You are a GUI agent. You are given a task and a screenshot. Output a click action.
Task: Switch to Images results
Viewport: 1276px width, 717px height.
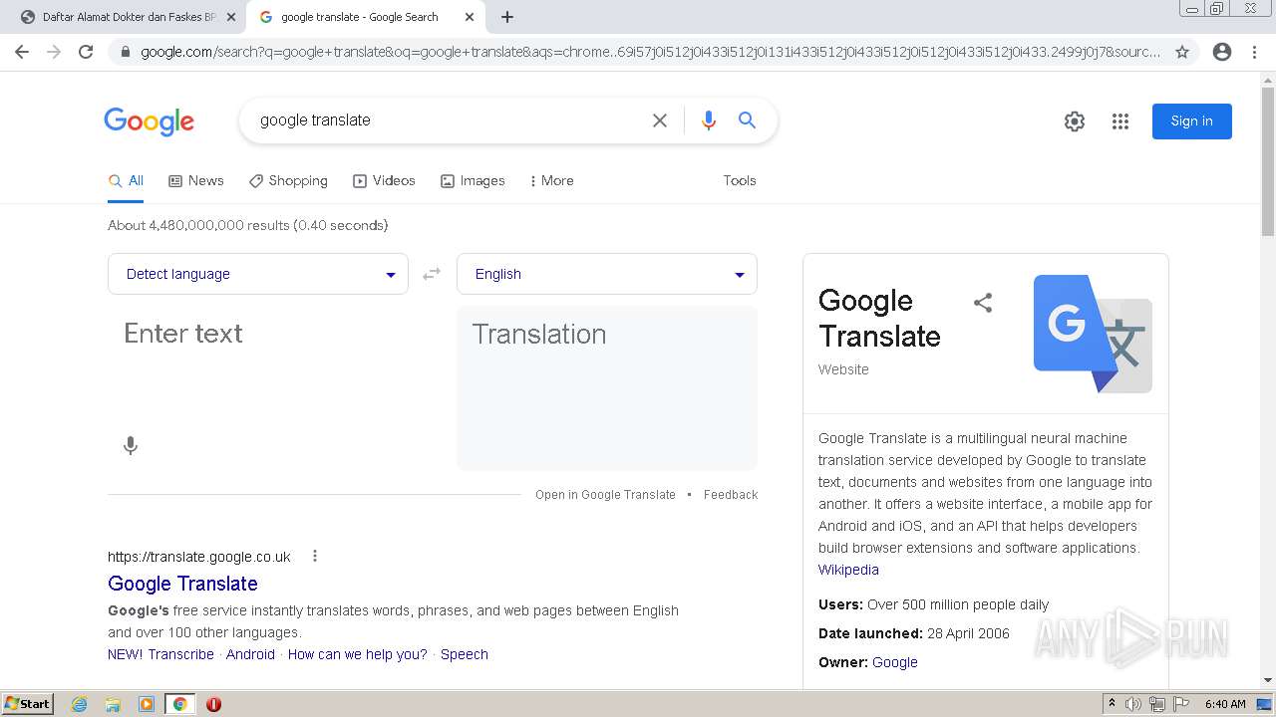[473, 180]
